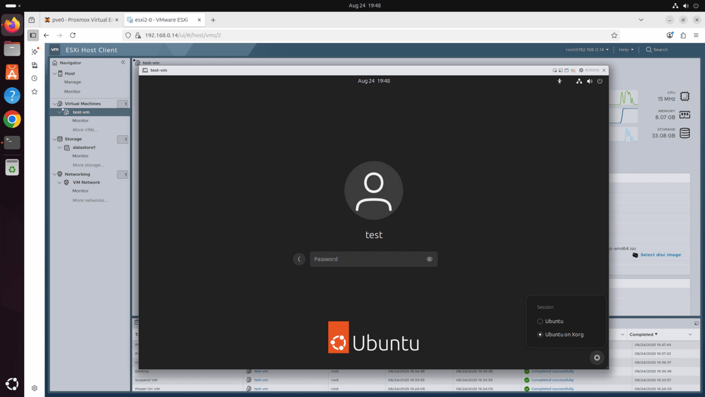Launch Google Chrome from the dock

coord(12,119)
